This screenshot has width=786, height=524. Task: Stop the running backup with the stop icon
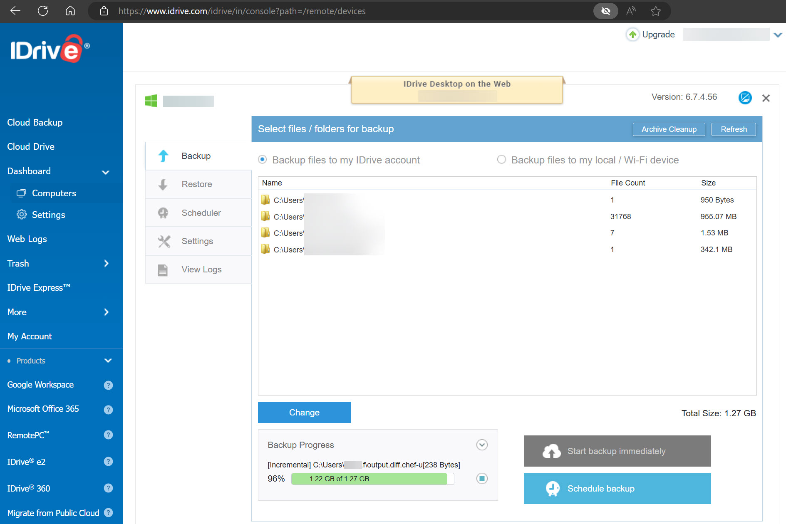click(482, 479)
